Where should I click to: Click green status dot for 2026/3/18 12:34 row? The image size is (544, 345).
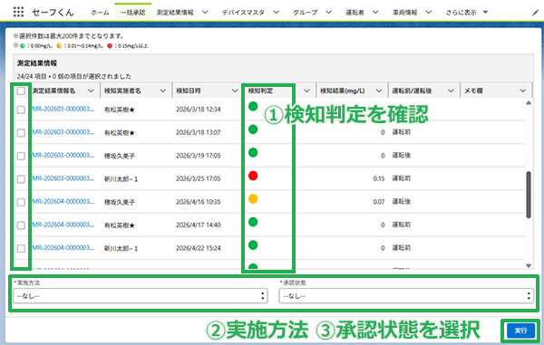point(253,106)
